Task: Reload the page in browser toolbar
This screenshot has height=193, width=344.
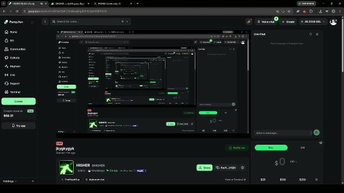Action: (x=17, y=11)
